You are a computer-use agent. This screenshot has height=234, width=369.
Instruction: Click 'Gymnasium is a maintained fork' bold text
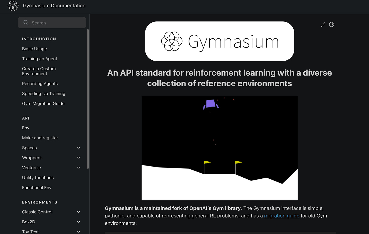point(173,208)
